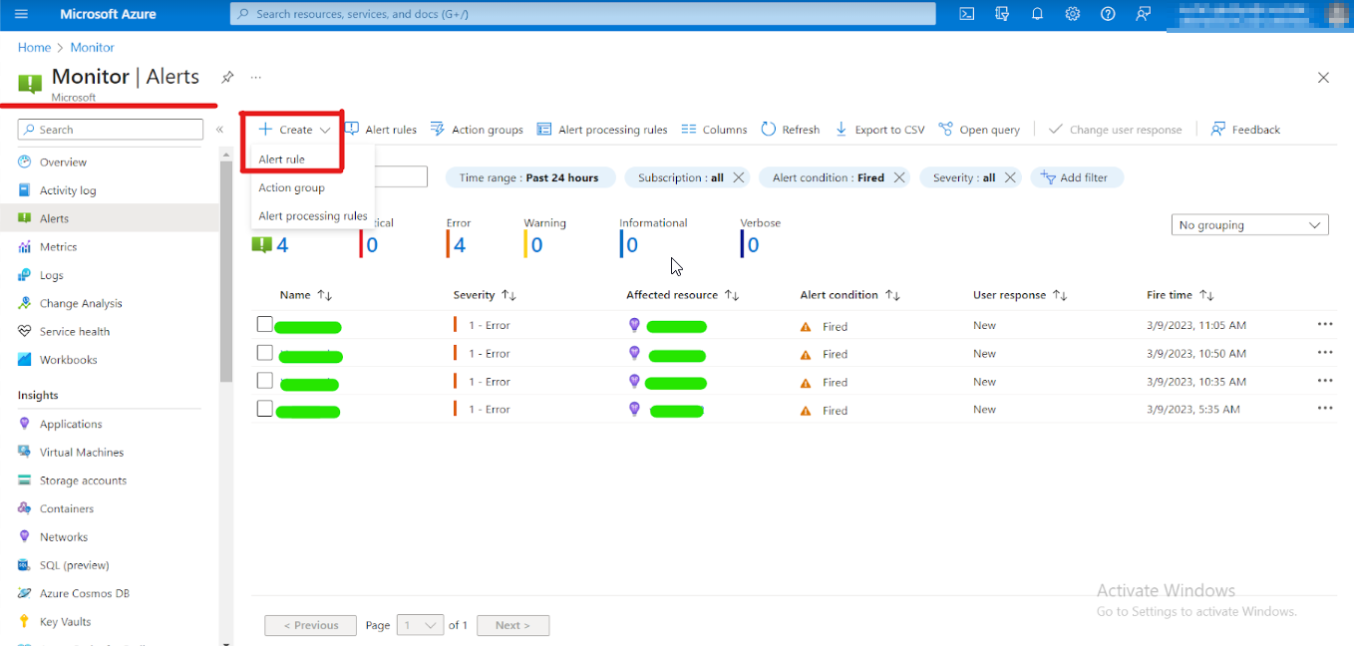This screenshot has height=646, width=1354.
Task: Open Alert rules in the toolbar
Action: click(x=381, y=130)
